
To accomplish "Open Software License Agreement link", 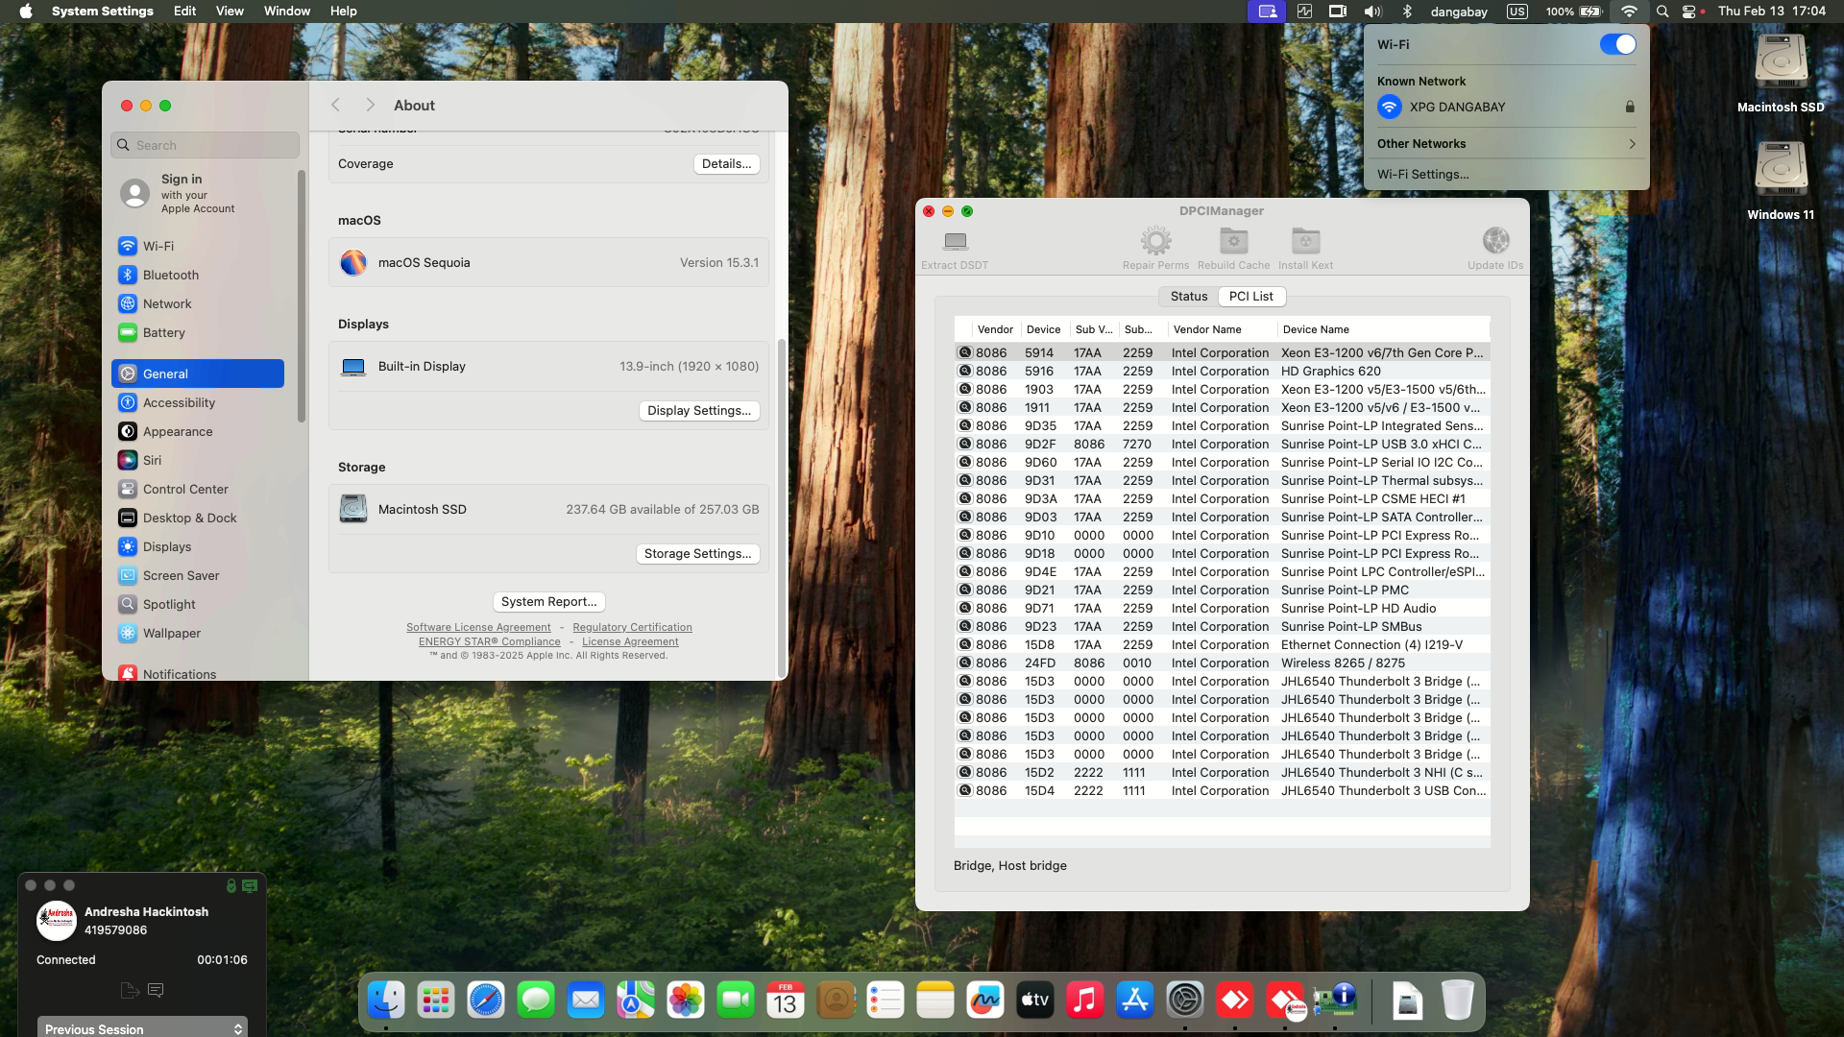I will pyautogui.click(x=478, y=628).
